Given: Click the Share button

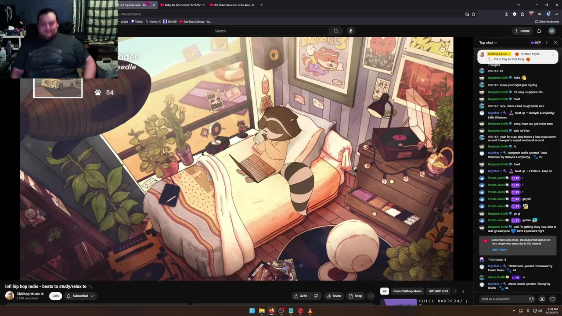Looking at the screenshot, I should [x=334, y=296].
